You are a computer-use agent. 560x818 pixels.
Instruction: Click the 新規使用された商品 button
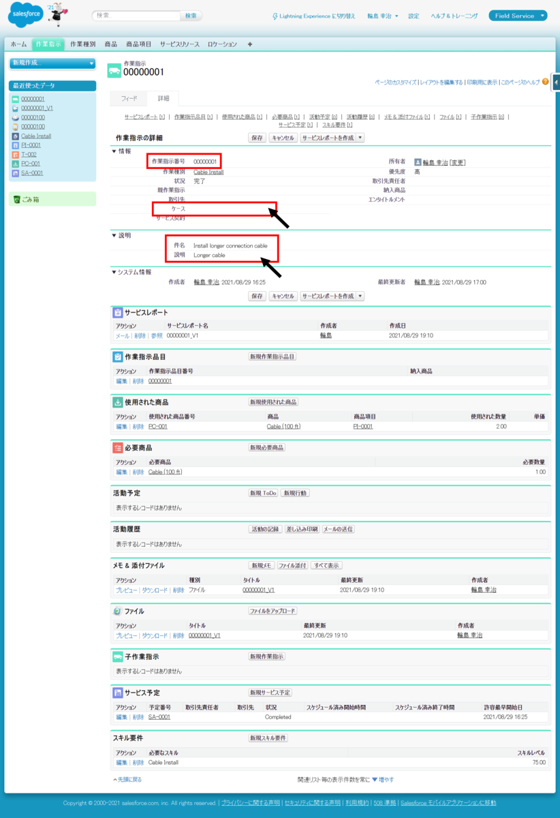pos(273,402)
